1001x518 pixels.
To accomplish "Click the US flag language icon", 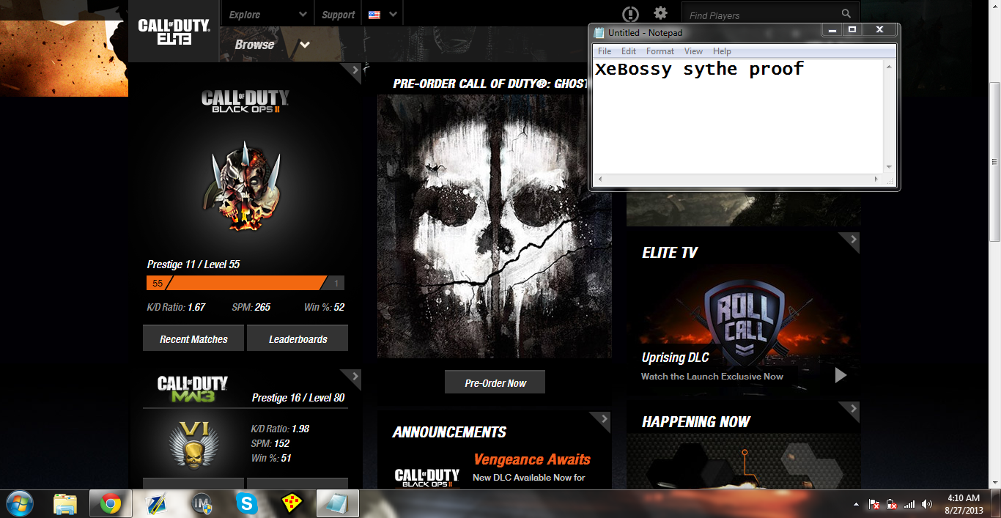I will click(x=374, y=15).
